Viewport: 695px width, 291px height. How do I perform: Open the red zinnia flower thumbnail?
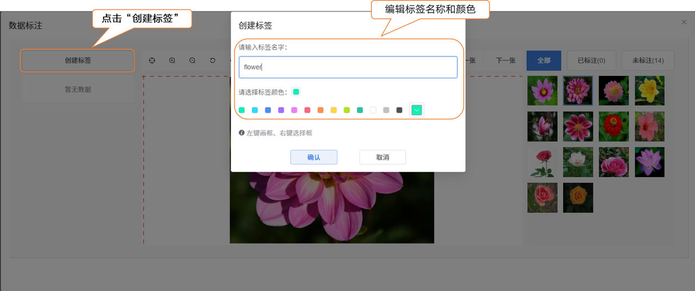pos(614,126)
